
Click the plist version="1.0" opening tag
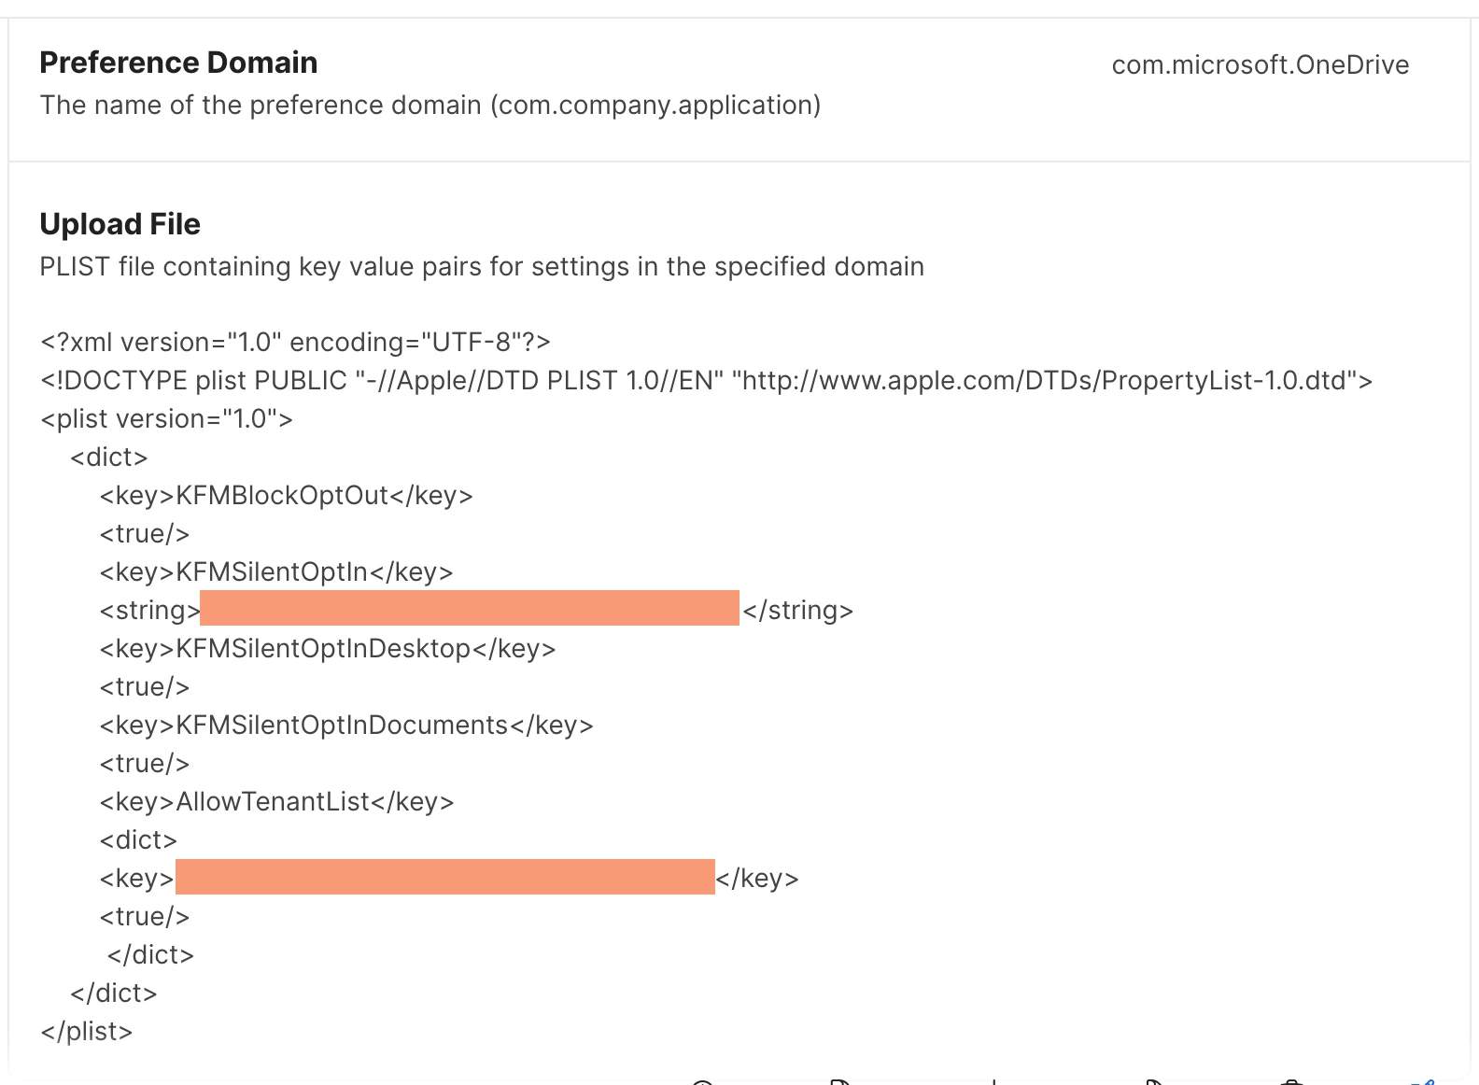click(166, 418)
